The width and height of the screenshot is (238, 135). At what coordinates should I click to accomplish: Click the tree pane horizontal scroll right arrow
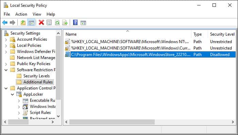(53, 122)
